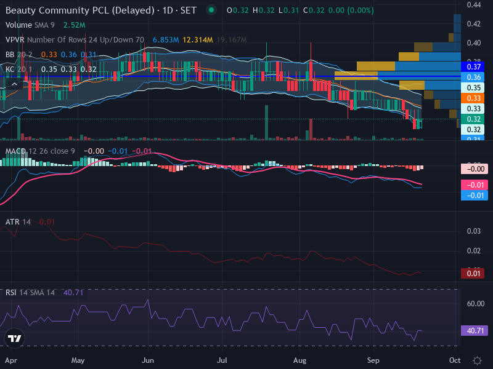Click the pink -0.01 MACD signal label
This screenshot has height=369, width=493.
(x=475, y=185)
